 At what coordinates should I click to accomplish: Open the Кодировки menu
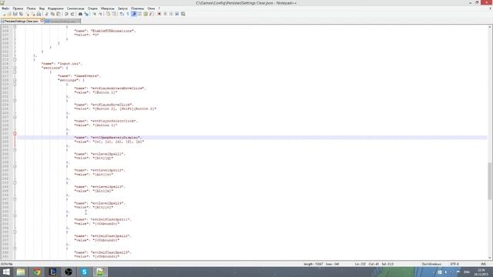click(x=55, y=8)
